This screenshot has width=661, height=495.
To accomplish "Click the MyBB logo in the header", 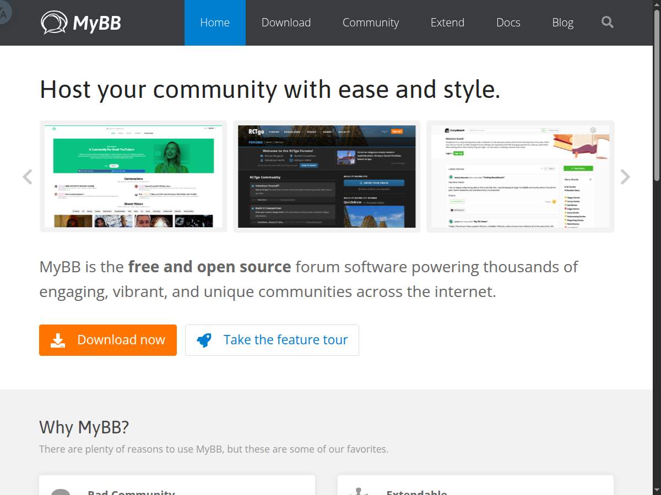I will [x=81, y=23].
